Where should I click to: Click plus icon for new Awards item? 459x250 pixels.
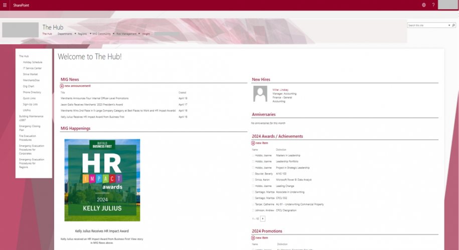click(253, 143)
